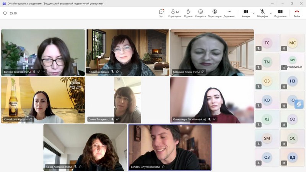This screenshot has height=172, width=306.
Task: Open the Додатково more actions menu
Action: (x=229, y=13)
